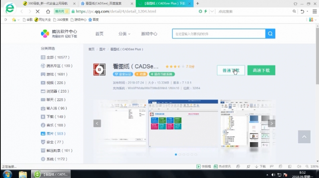The image size is (319, 178).
Task: Select the 全部 (10577) category
Action: tap(55, 57)
